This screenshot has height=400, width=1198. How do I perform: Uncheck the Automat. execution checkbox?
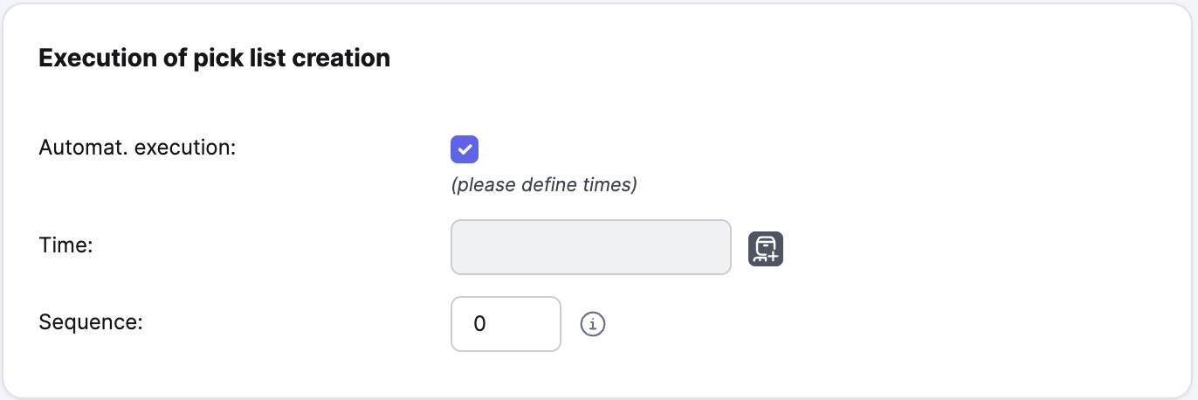click(x=465, y=149)
